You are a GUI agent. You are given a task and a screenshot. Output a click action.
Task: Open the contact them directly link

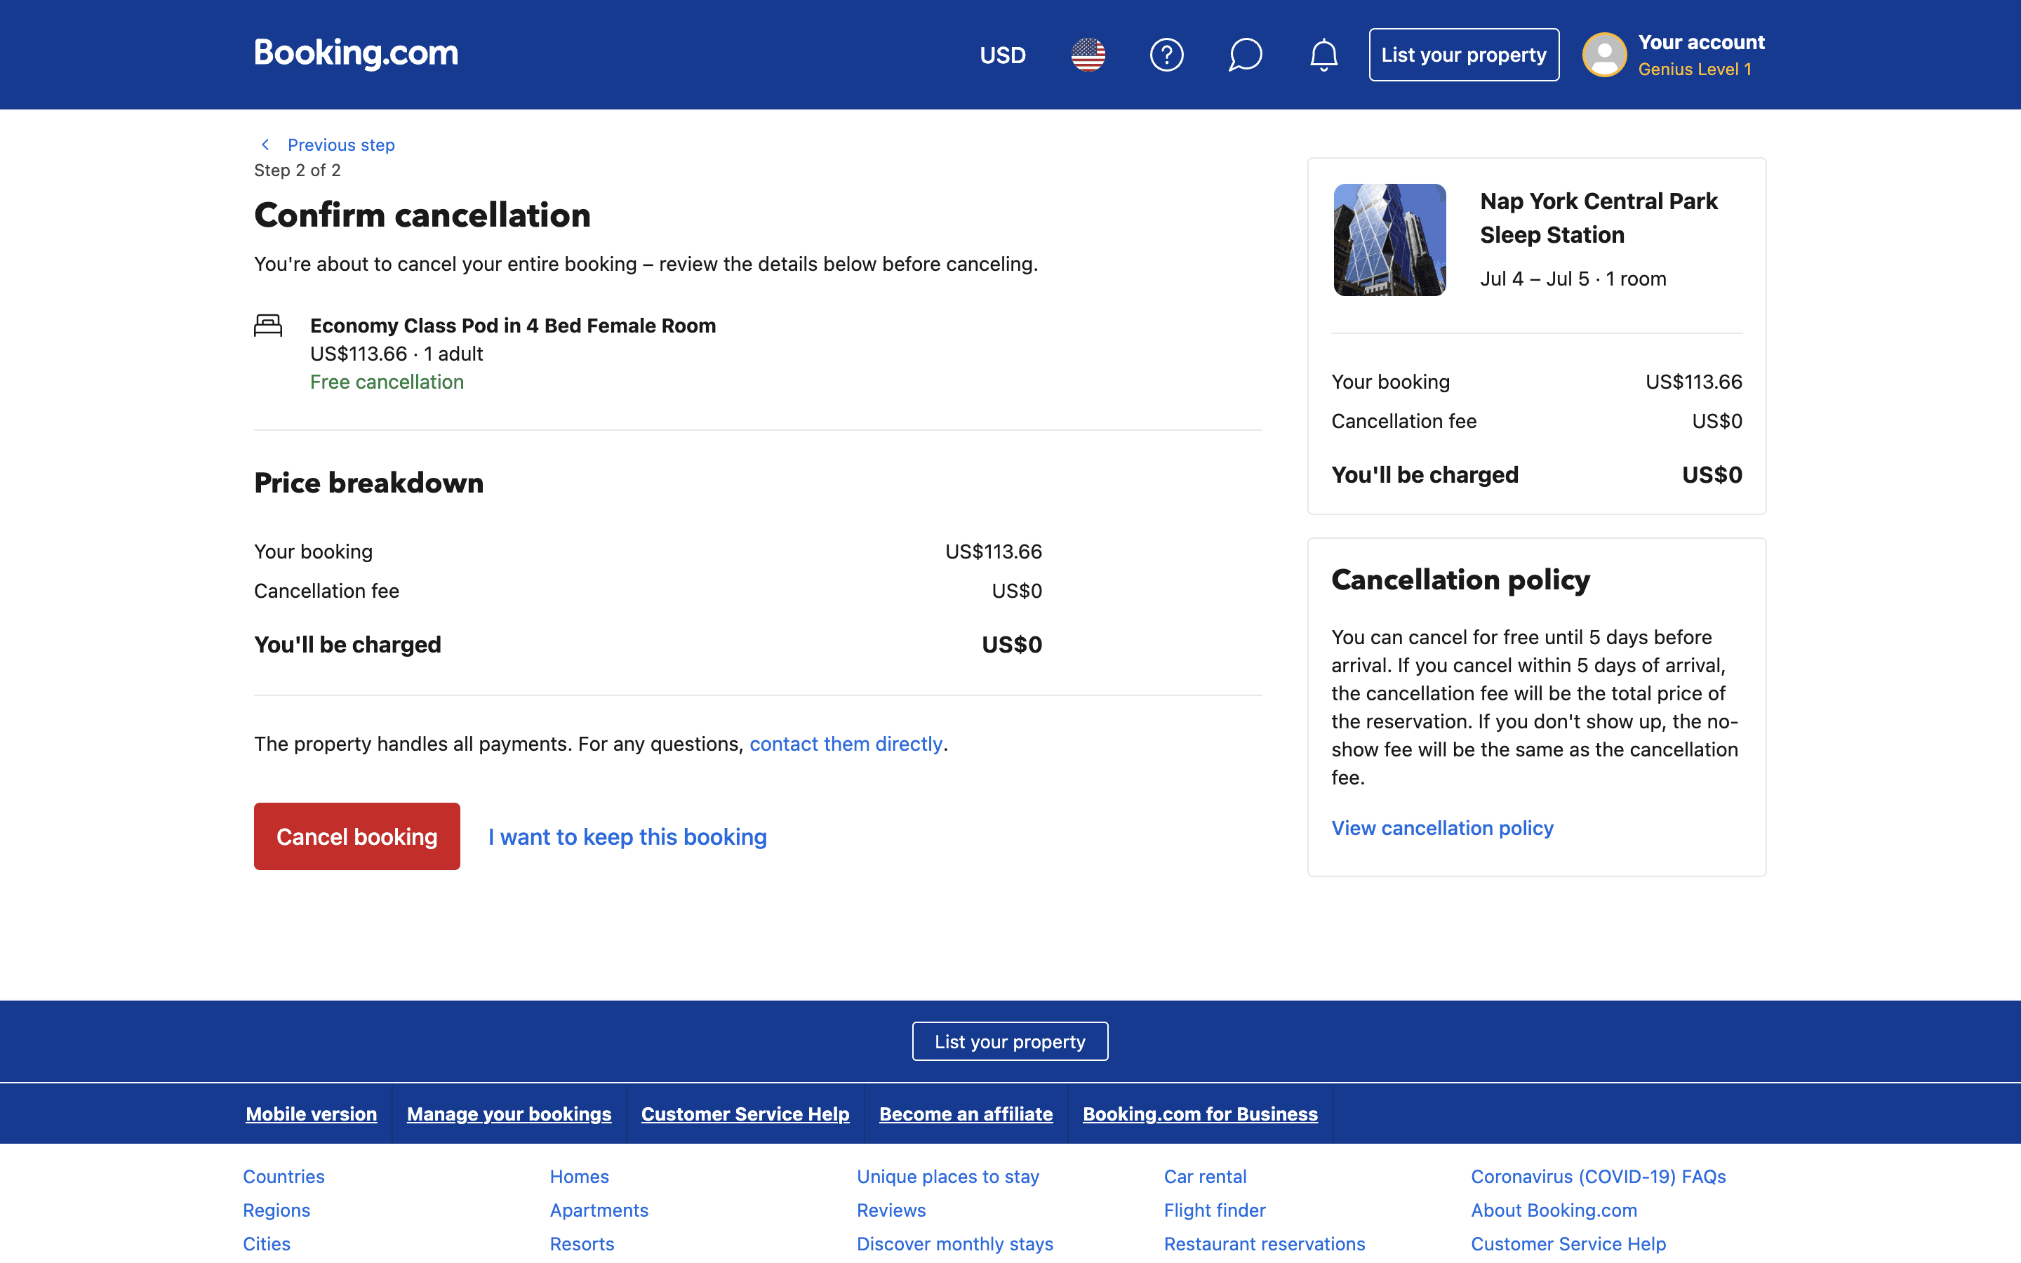(x=845, y=744)
